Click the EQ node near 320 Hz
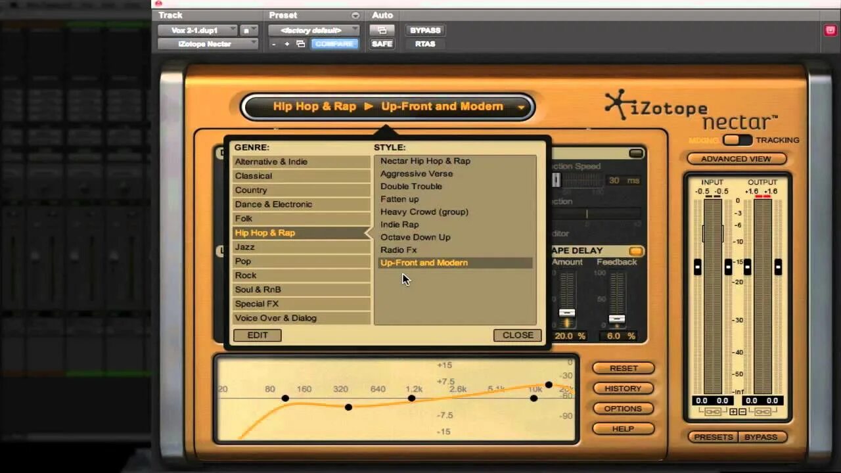Viewport: 841px width, 473px height. click(x=348, y=407)
